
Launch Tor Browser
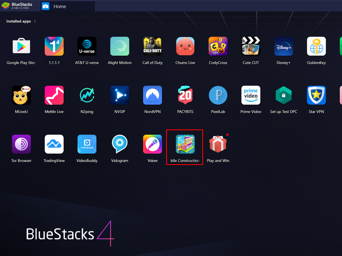point(21,144)
